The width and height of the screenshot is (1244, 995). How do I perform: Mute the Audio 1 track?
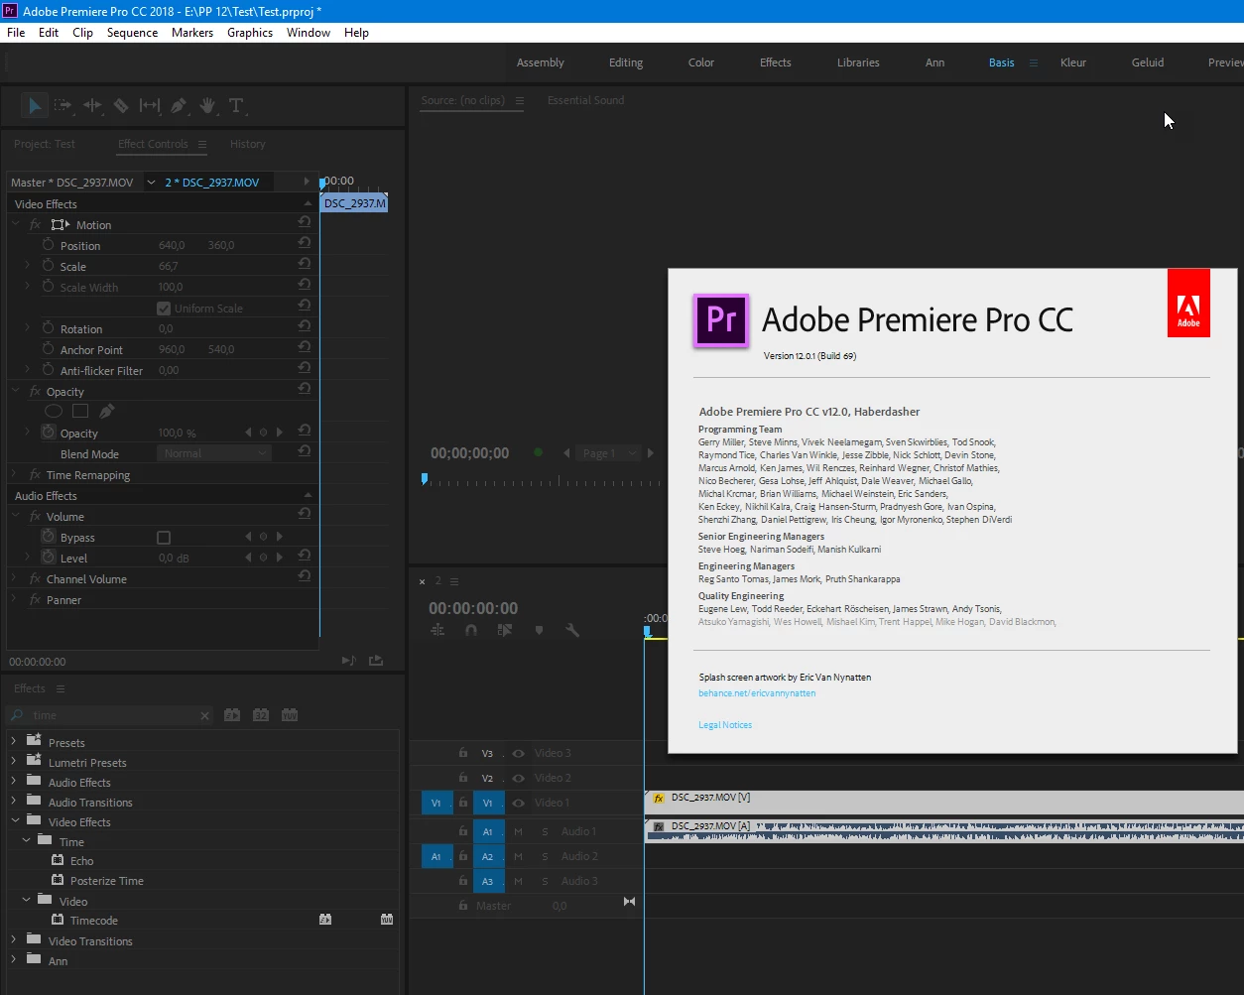518,831
